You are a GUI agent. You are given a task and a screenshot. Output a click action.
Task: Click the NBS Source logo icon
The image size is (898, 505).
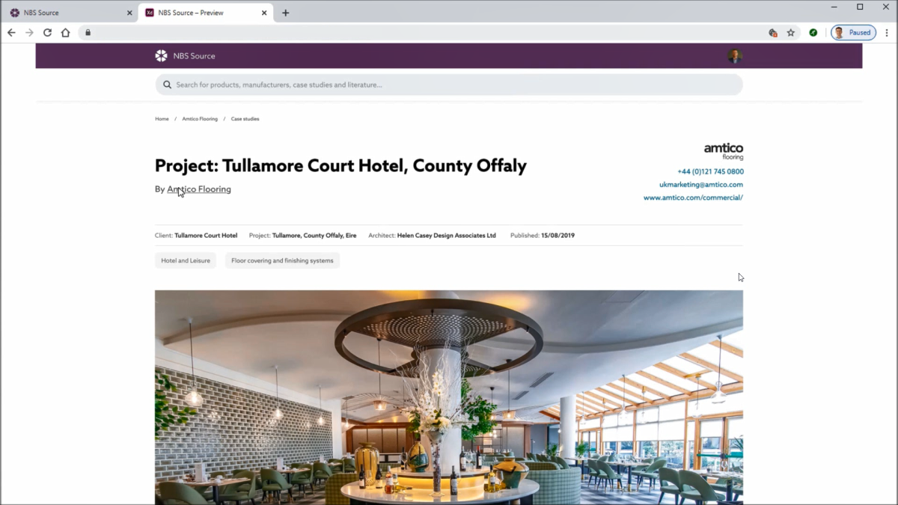(161, 56)
